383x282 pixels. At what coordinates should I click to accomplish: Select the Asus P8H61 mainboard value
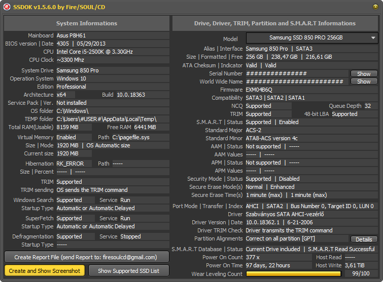(x=71, y=35)
